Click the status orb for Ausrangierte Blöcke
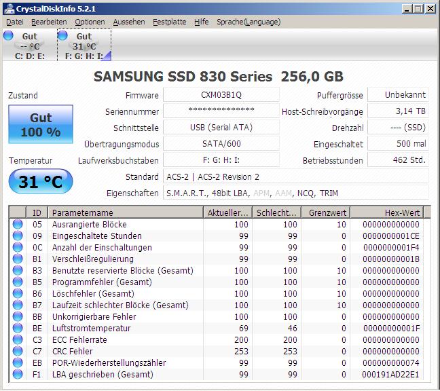The height and width of the screenshot is (391, 440). (18, 224)
